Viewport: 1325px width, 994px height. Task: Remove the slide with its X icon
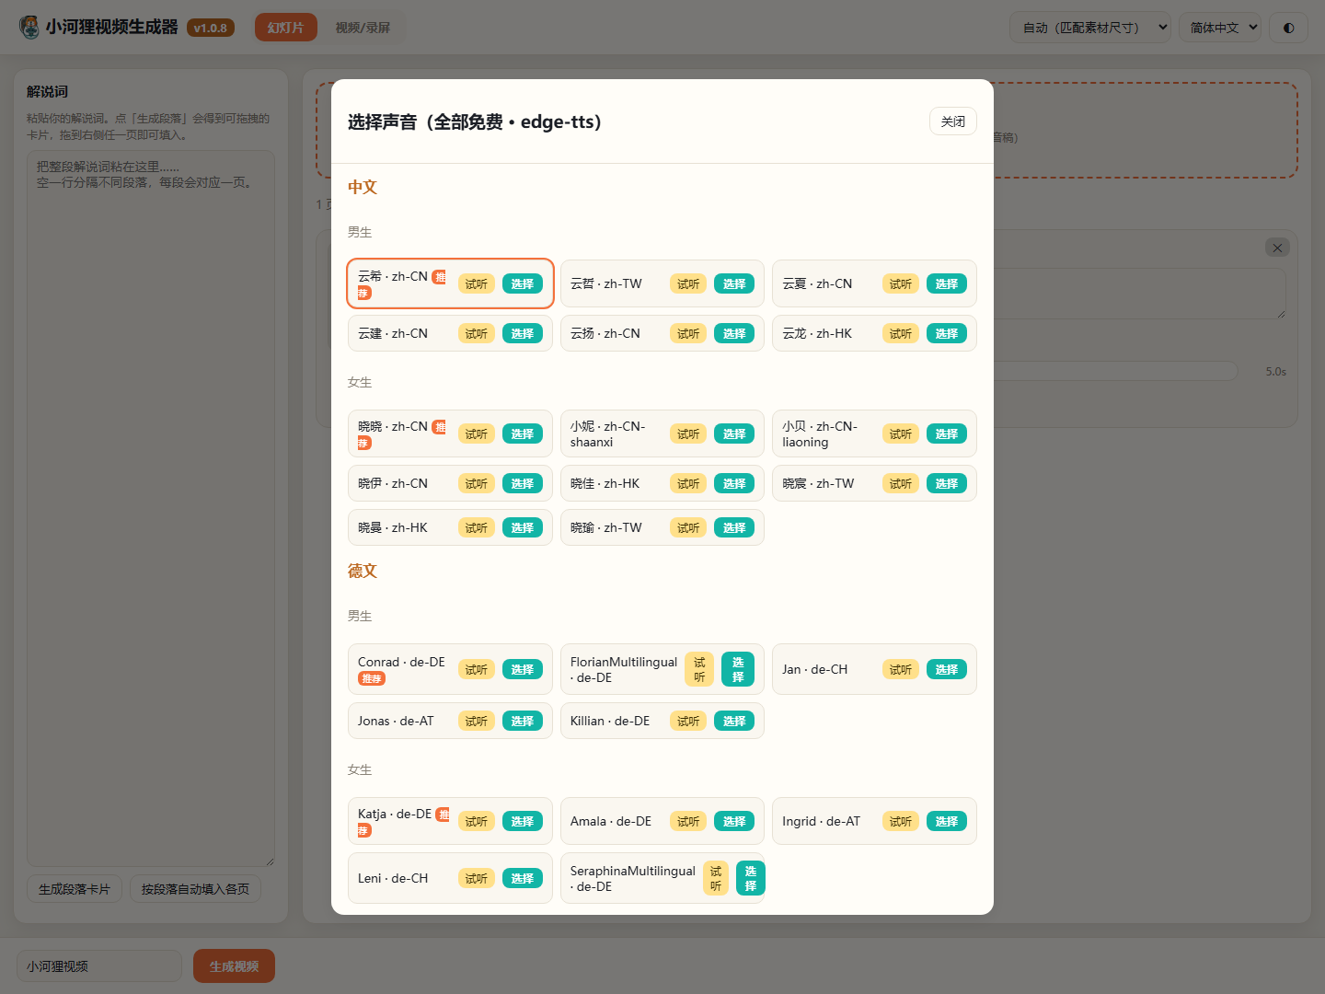pyautogui.click(x=1277, y=248)
